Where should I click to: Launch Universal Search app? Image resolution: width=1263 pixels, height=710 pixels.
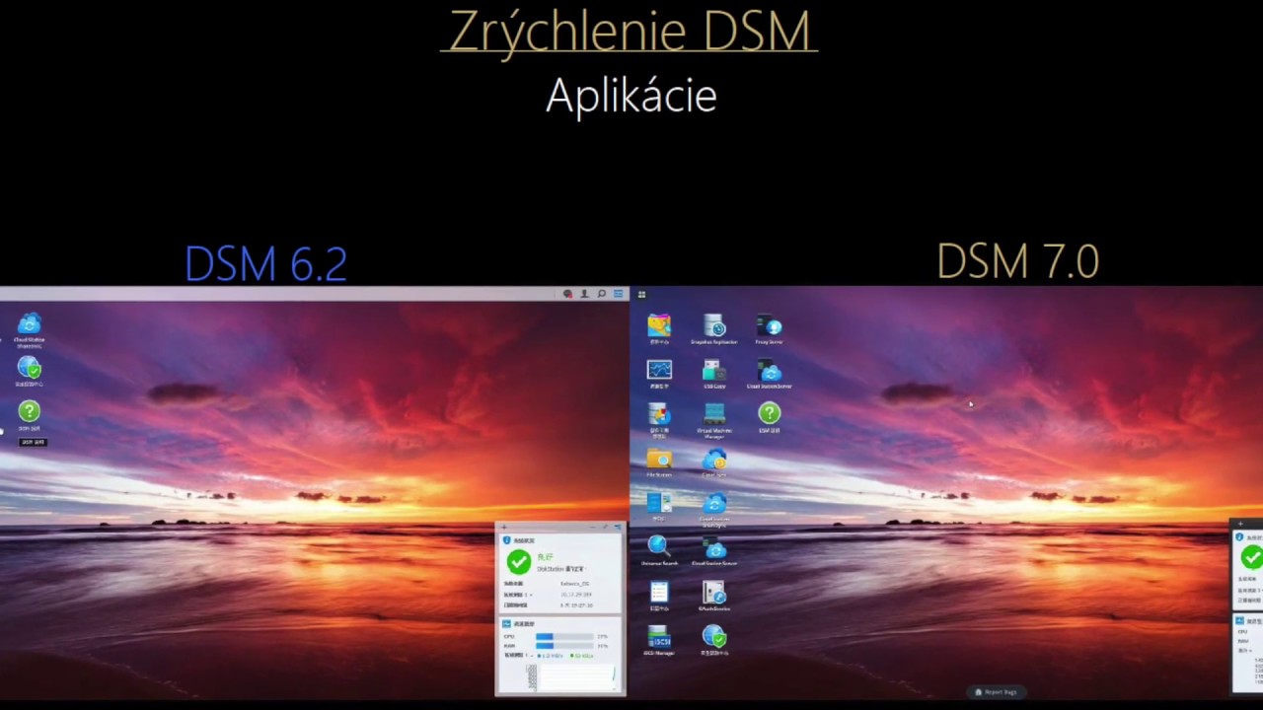click(x=659, y=547)
